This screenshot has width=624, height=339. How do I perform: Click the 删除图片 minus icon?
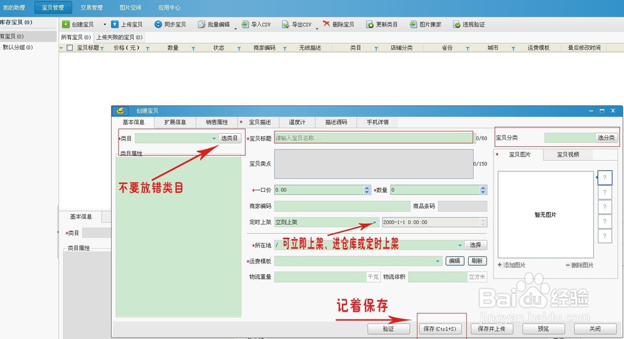tap(567, 265)
